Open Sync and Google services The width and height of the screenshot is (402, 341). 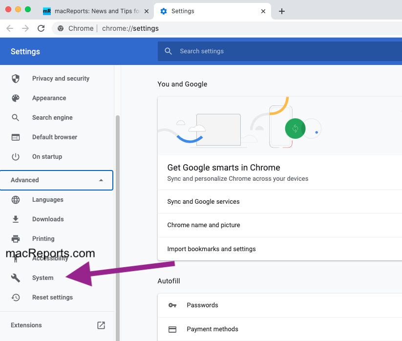click(280, 202)
